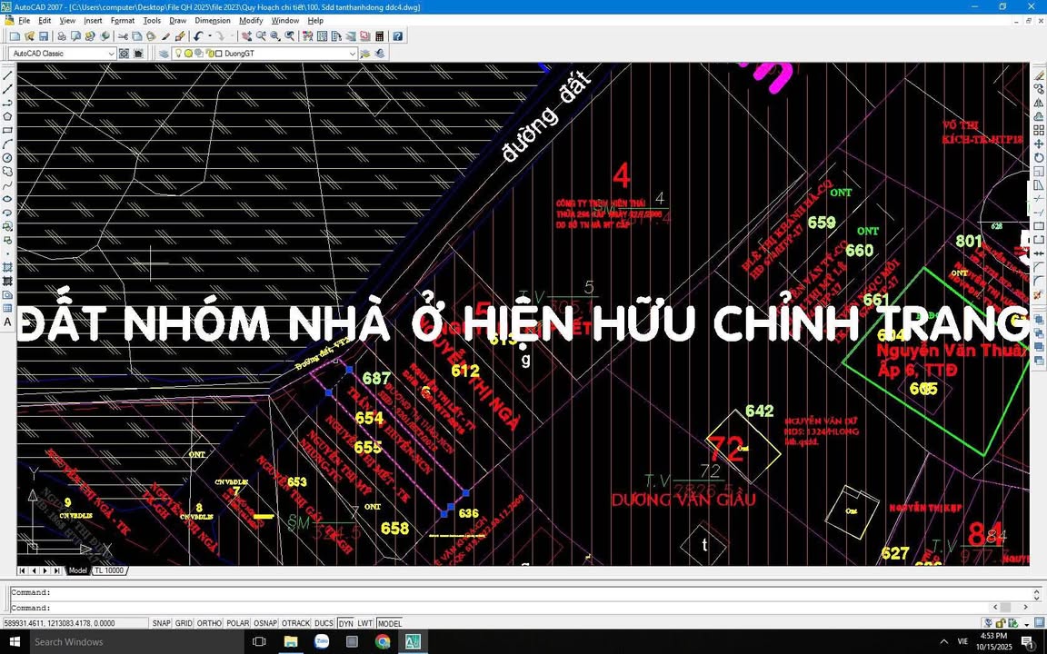This screenshot has width=1047, height=654.
Task: Click the Match Properties icon
Action: [x=179, y=36]
